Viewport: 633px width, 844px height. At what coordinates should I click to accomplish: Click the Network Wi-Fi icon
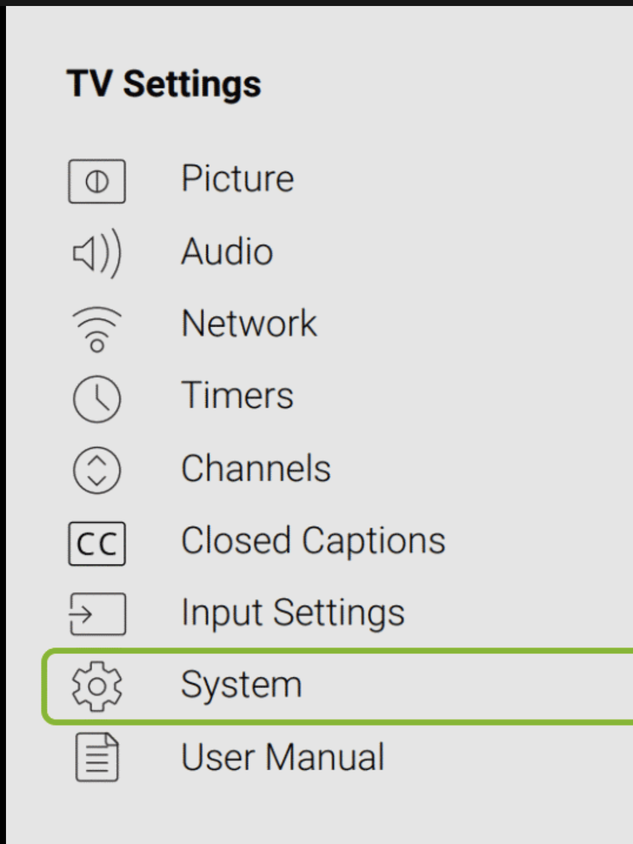pos(97,325)
